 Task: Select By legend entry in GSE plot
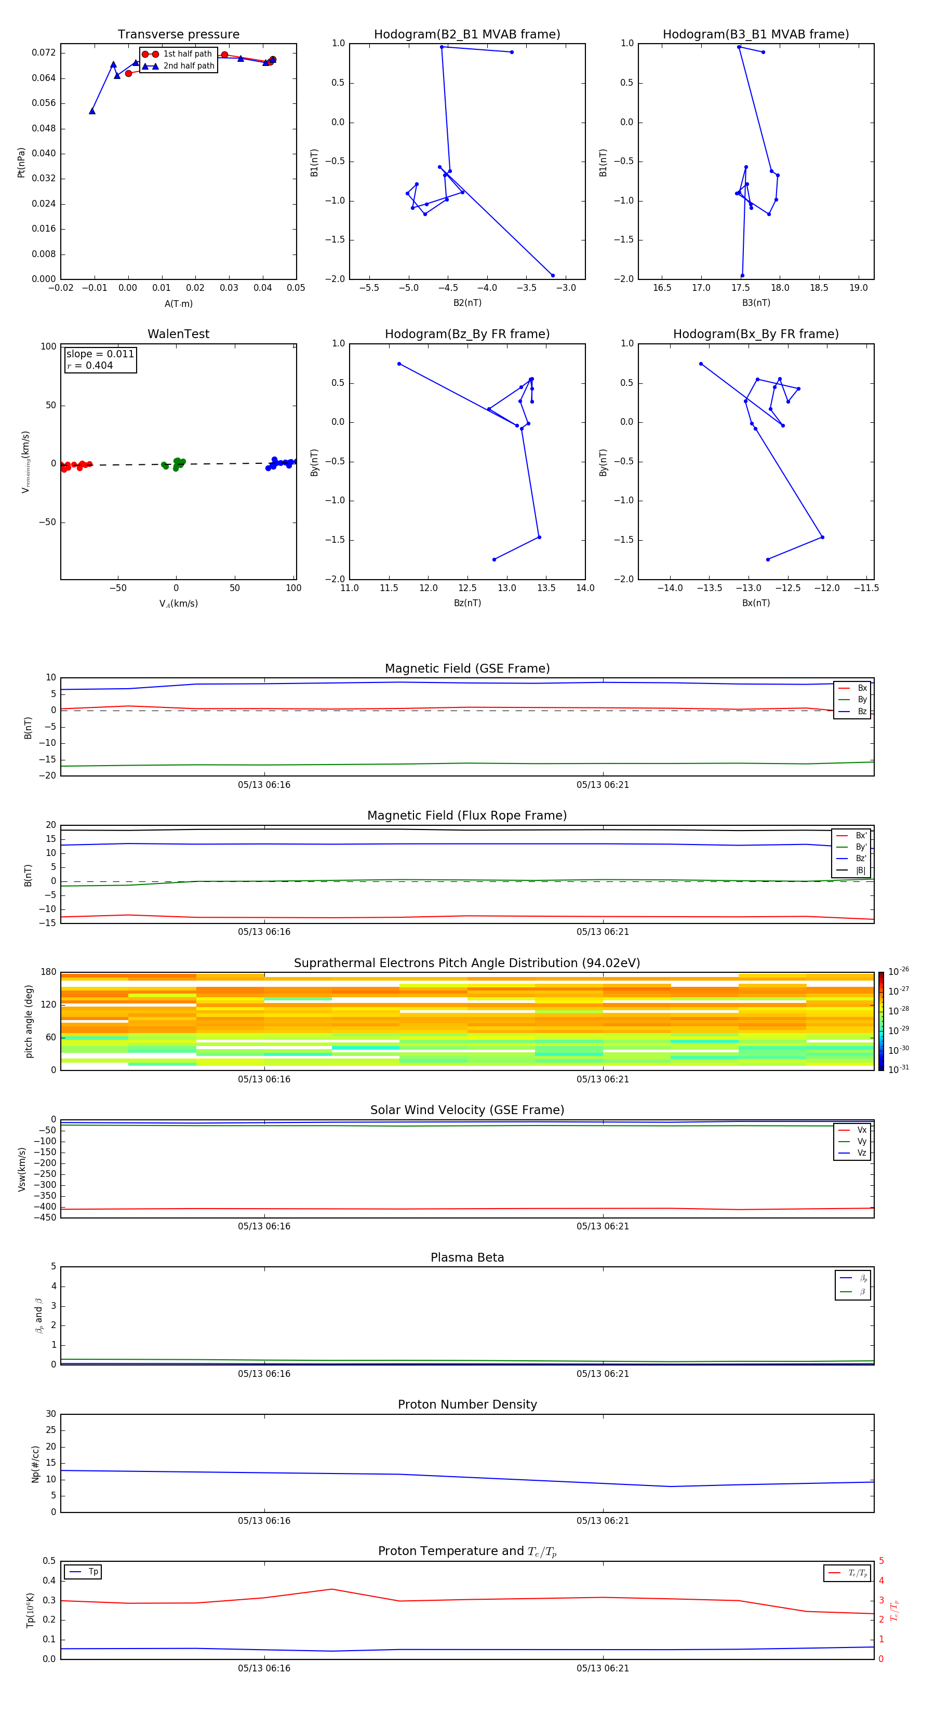coord(852,699)
